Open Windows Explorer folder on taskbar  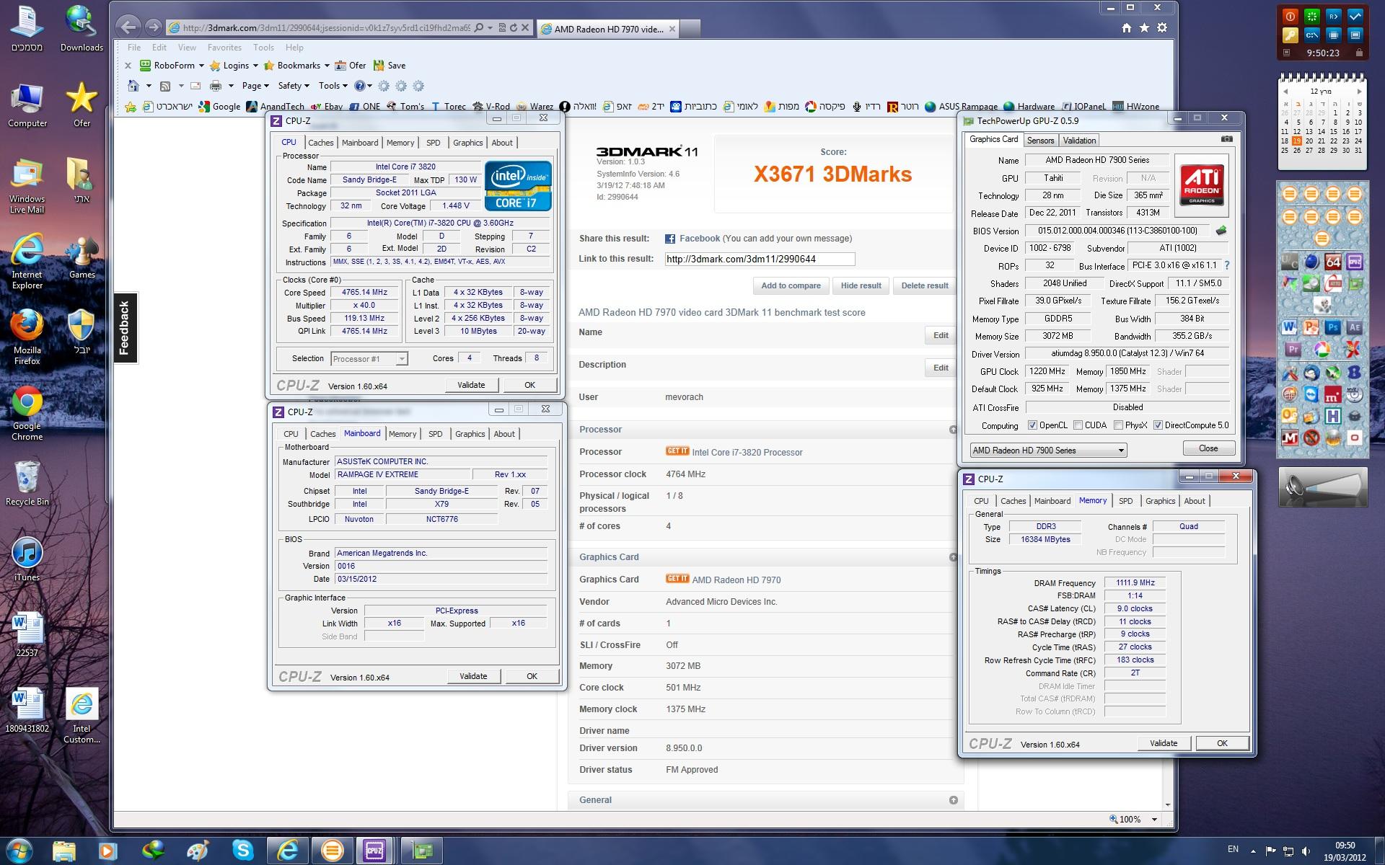pyautogui.click(x=64, y=851)
